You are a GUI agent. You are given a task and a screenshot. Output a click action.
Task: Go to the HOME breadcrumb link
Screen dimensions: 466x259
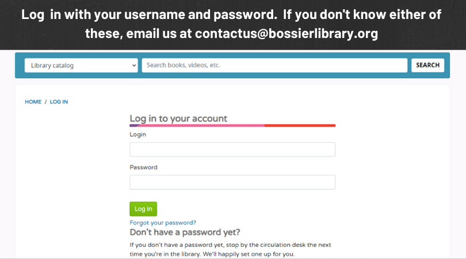click(33, 102)
